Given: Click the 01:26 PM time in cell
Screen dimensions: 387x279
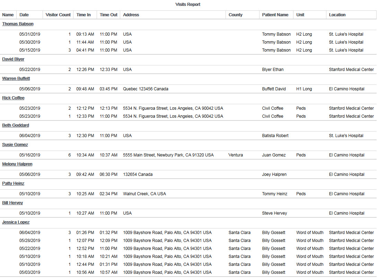Looking at the screenshot, I should (85, 233).
